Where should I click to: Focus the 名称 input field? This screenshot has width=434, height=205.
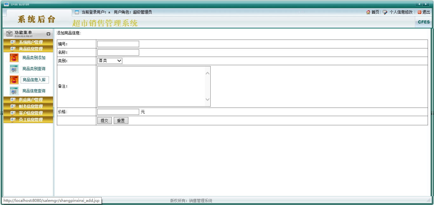[x=118, y=53]
